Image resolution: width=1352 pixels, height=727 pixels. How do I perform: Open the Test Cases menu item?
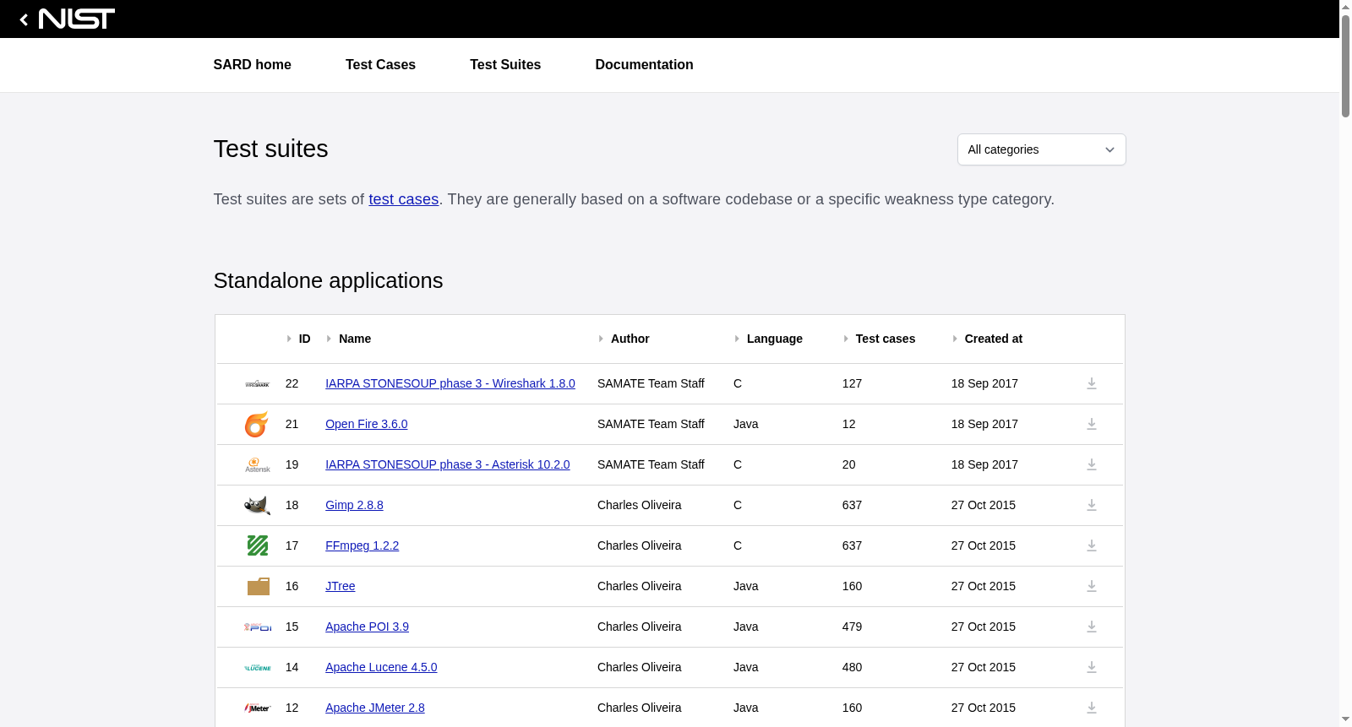[x=380, y=65]
